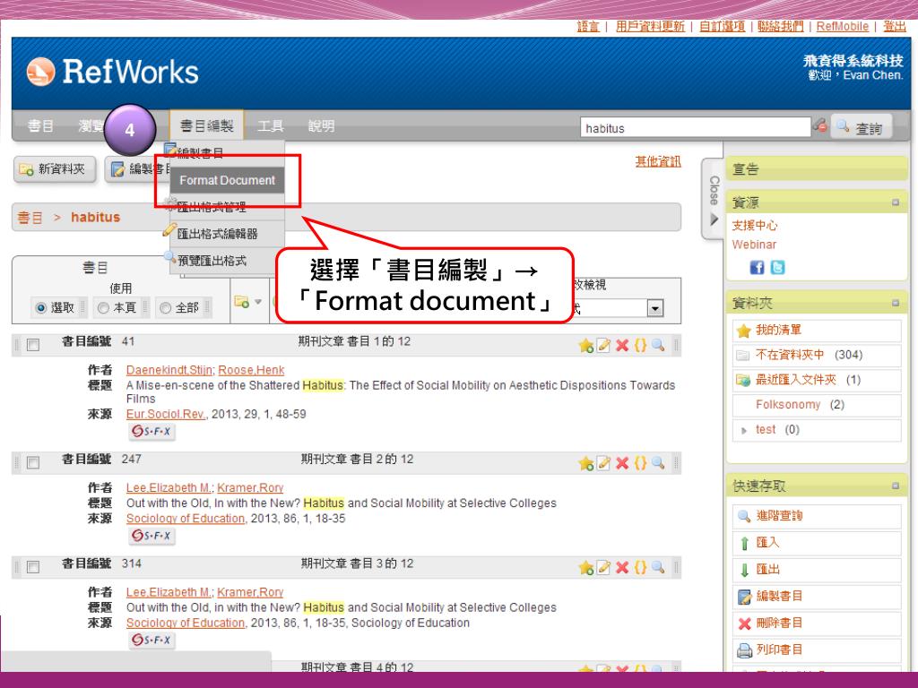The image size is (918, 688).
Task: Cite reference 41 curly braces icon
Action: 640,345
